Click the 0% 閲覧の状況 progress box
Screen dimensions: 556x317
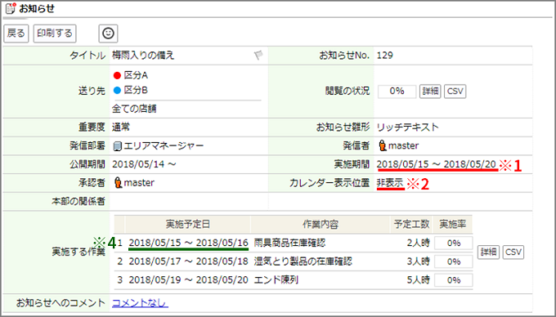(x=397, y=92)
